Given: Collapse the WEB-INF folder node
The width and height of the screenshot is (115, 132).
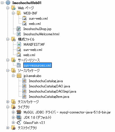Looking at the screenshot, I should click(x=13, y=13).
